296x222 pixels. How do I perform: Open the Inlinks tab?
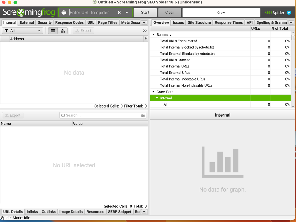point(32,212)
